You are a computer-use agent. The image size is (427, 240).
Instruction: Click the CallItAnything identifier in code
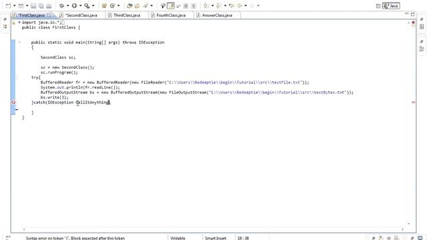click(92, 102)
